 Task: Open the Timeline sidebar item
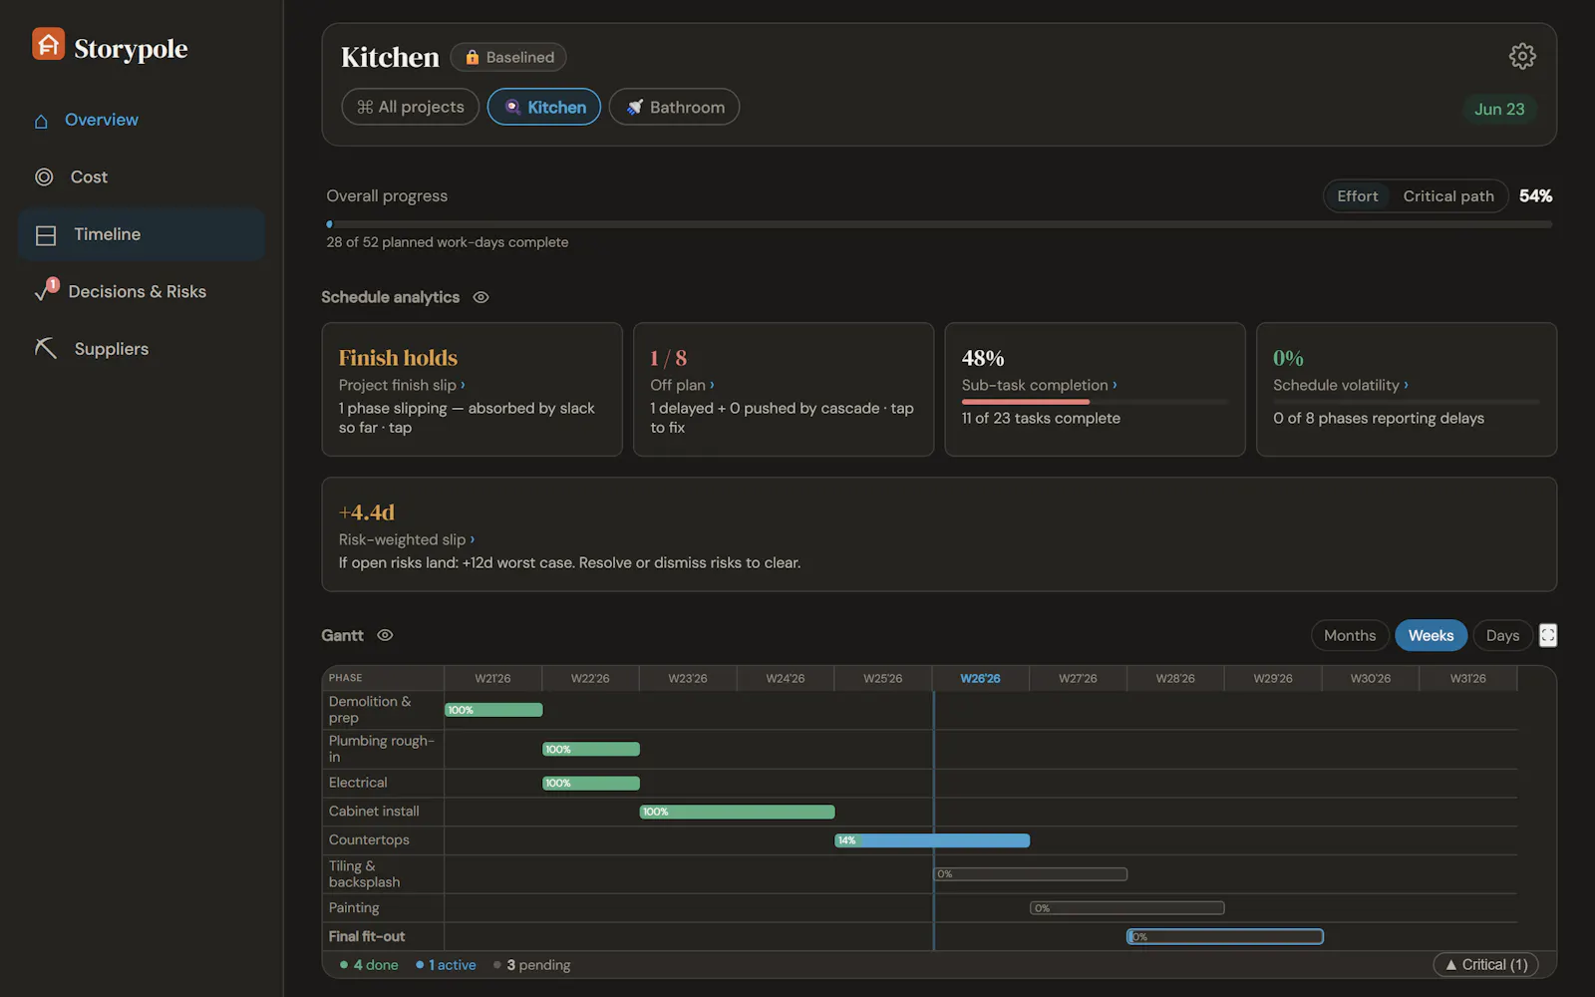[142, 235]
